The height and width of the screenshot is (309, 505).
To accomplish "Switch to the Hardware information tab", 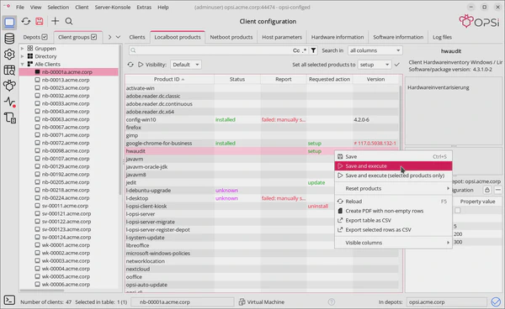I will point(338,37).
